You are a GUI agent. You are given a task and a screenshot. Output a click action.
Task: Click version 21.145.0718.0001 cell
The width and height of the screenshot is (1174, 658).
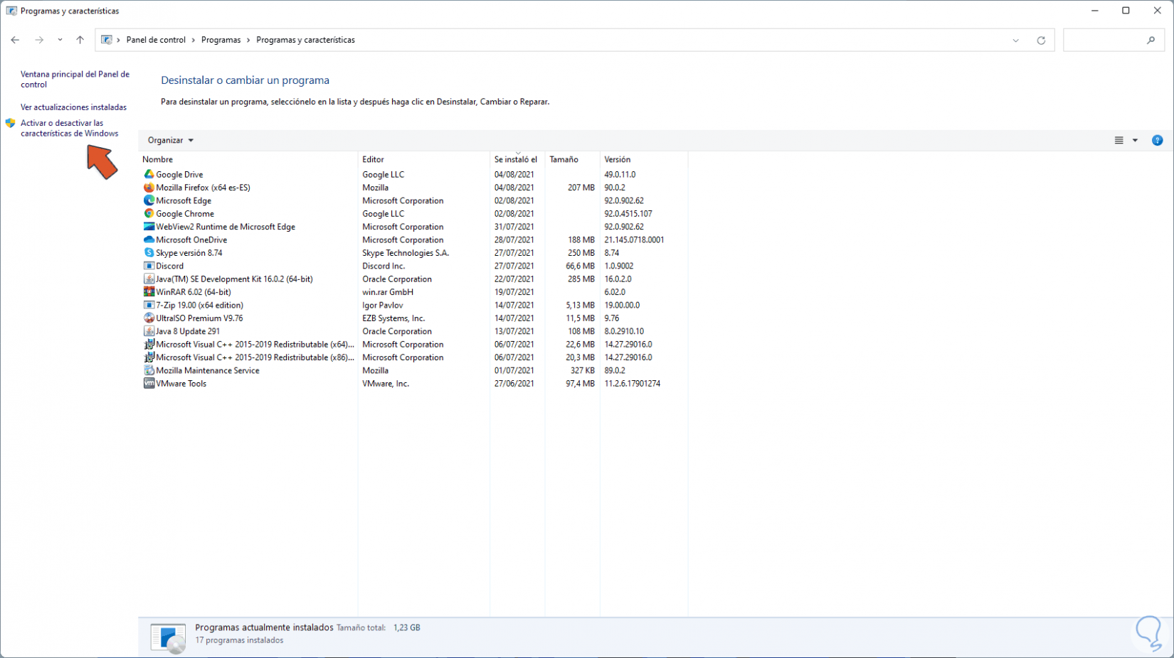coord(634,239)
